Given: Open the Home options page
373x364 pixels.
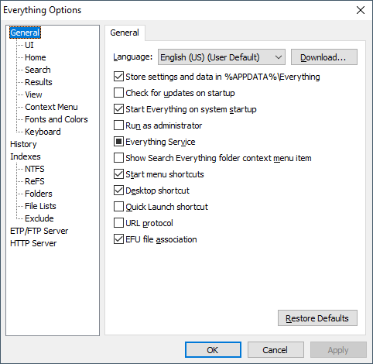Looking at the screenshot, I should tap(36, 57).
